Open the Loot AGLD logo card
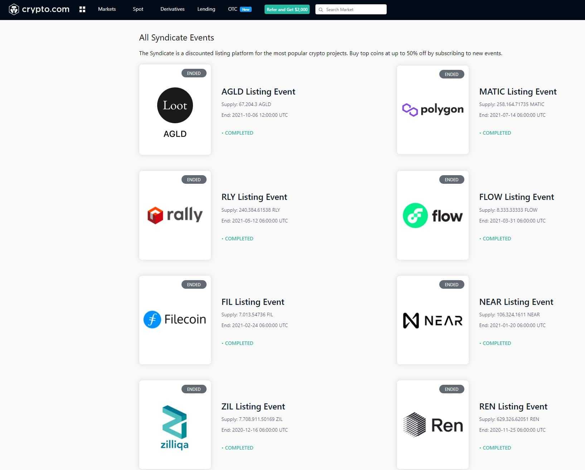This screenshot has height=470, width=585. pos(175,110)
